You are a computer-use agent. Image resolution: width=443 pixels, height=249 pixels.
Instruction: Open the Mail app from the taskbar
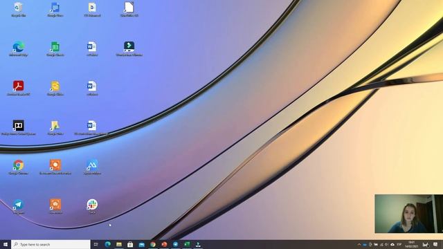[141, 244]
